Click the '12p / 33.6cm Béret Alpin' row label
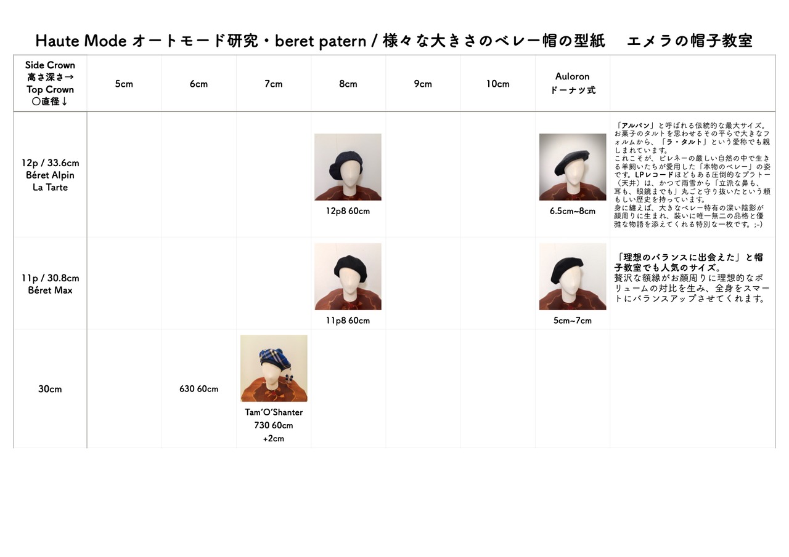 point(51,175)
